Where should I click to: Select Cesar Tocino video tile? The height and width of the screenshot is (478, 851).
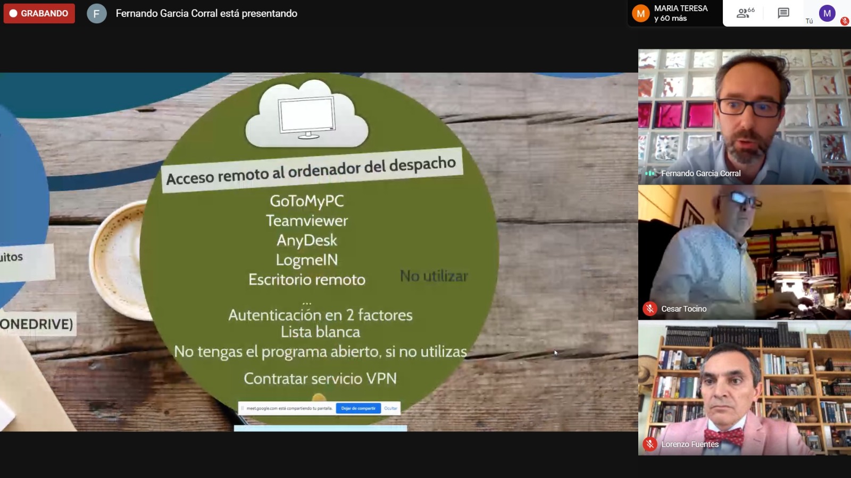pos(745,252)
